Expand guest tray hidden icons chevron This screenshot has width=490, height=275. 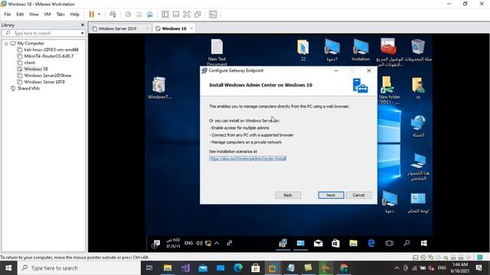(217, 243)
